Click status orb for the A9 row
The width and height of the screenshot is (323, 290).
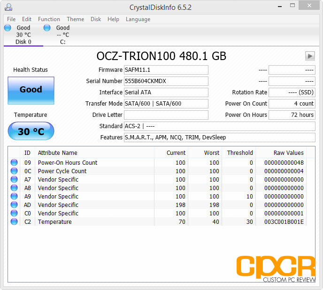[14, 196]
